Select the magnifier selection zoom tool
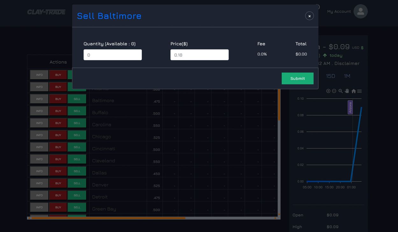This screenshot has height=232, width=398. tap(341, 91)
